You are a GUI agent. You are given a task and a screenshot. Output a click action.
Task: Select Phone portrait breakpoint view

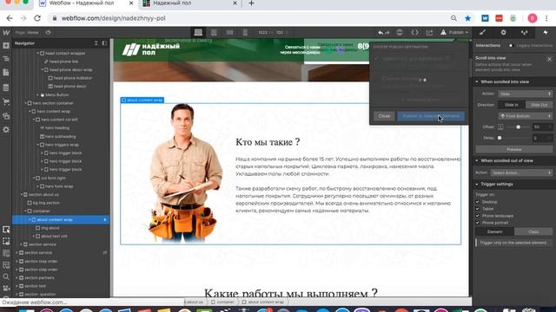tap(245, 33)
